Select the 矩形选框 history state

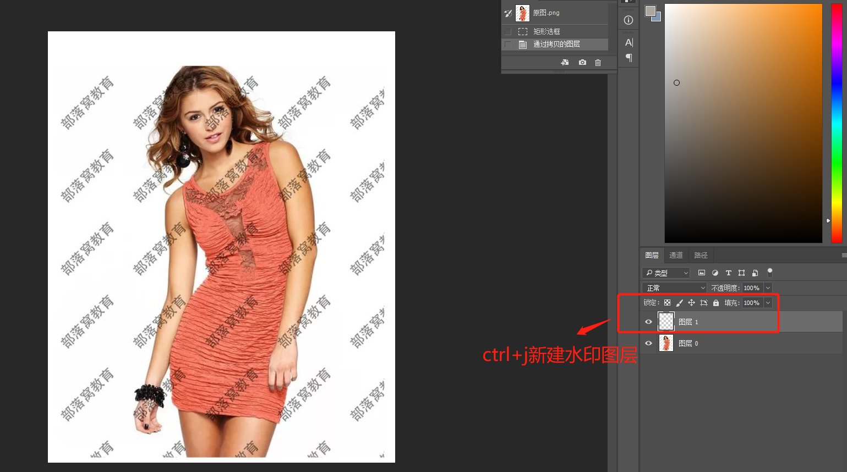pyautogui.click(x=547, y=32)
